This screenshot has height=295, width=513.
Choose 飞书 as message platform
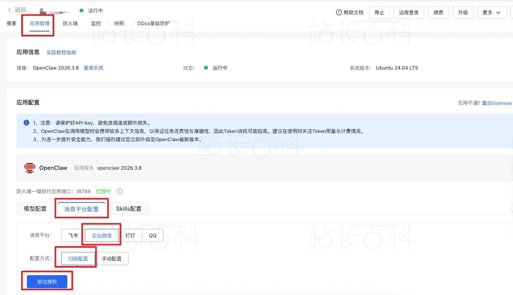(x=73, y=236)
